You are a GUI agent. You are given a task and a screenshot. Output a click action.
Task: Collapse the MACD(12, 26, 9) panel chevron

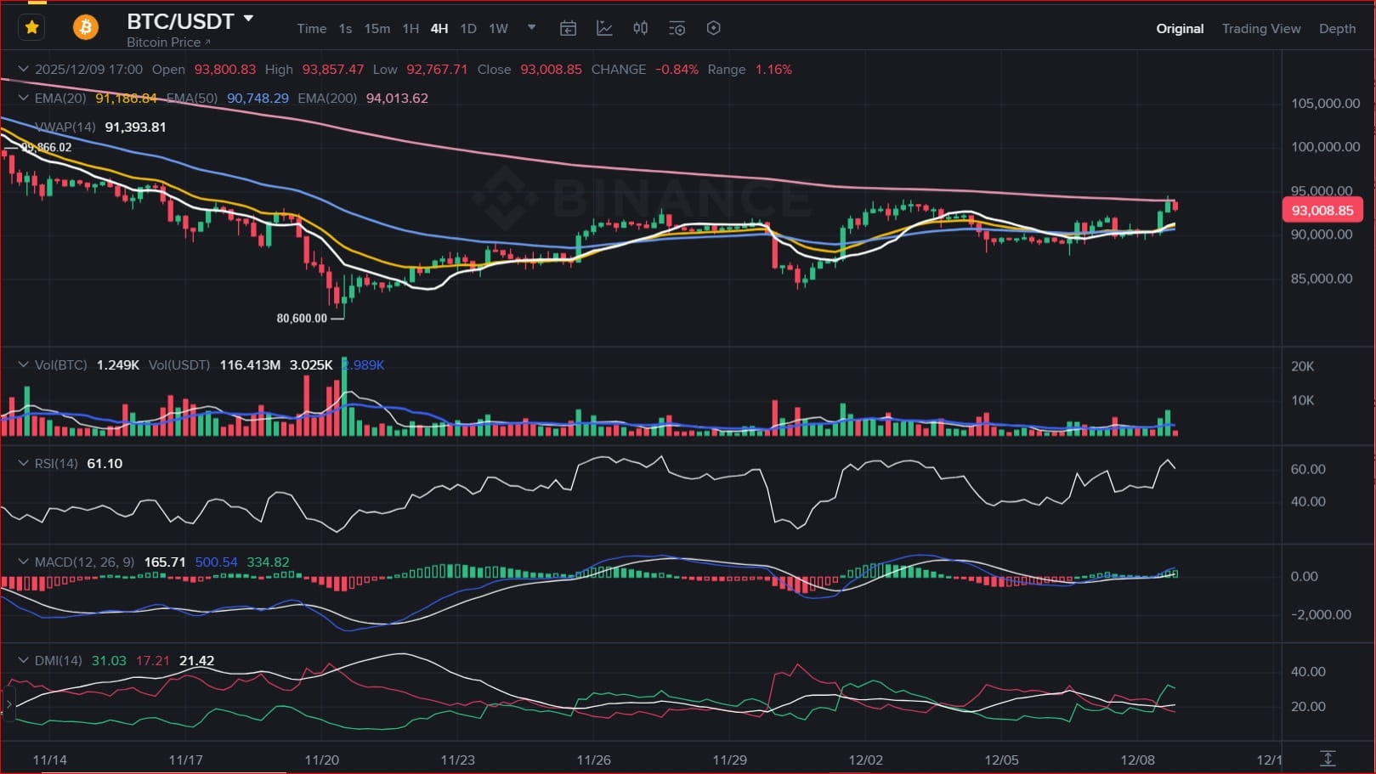[24, 562]
